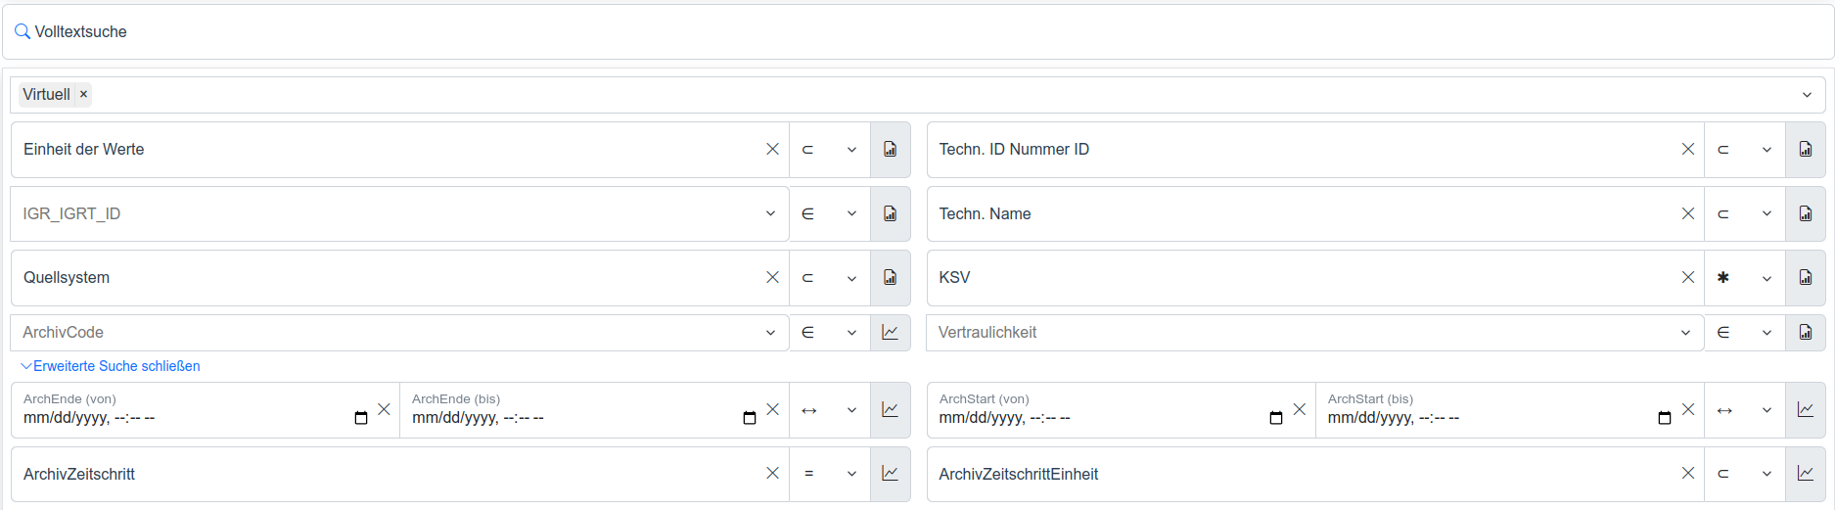Clear the Quellsystem field with its X

click(772, 278)
